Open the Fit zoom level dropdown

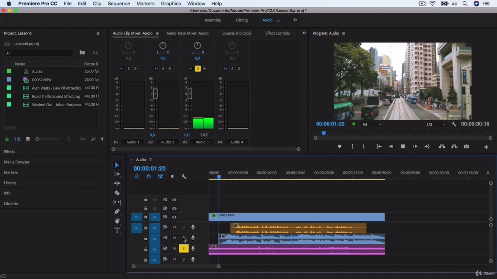tap(372, 124)
